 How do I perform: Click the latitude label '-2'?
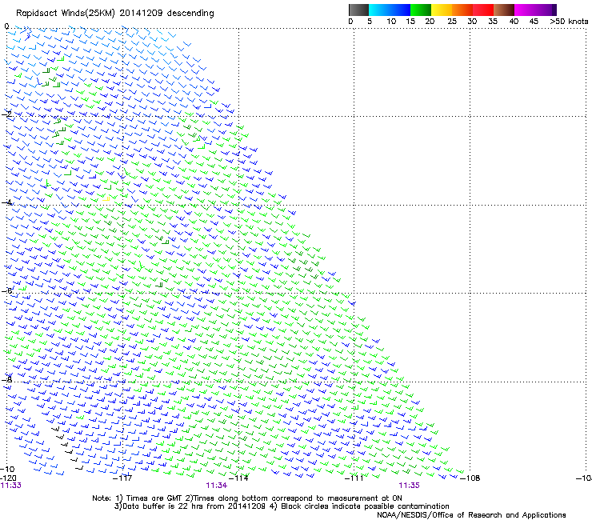(x=6, y=114)
